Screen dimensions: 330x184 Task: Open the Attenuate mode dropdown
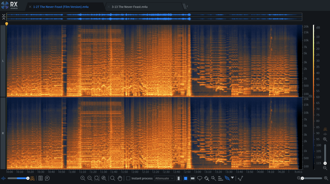pos(164,178)
